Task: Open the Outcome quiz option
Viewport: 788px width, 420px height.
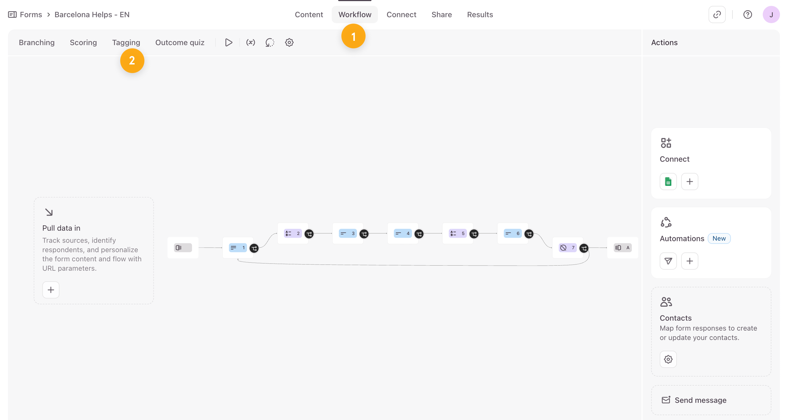Action: (180, 42)
